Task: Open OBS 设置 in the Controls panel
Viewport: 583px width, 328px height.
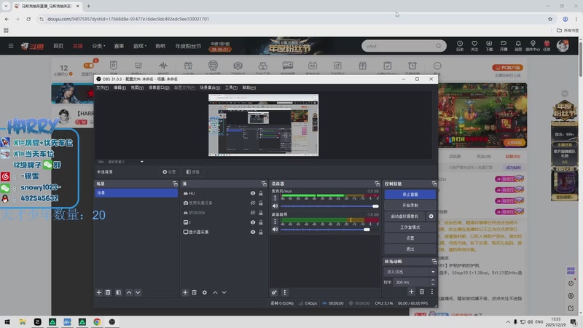Action: point(410,238)
